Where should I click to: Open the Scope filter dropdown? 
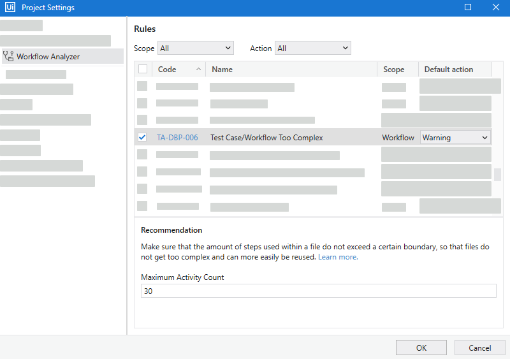(x=195, y=48)
